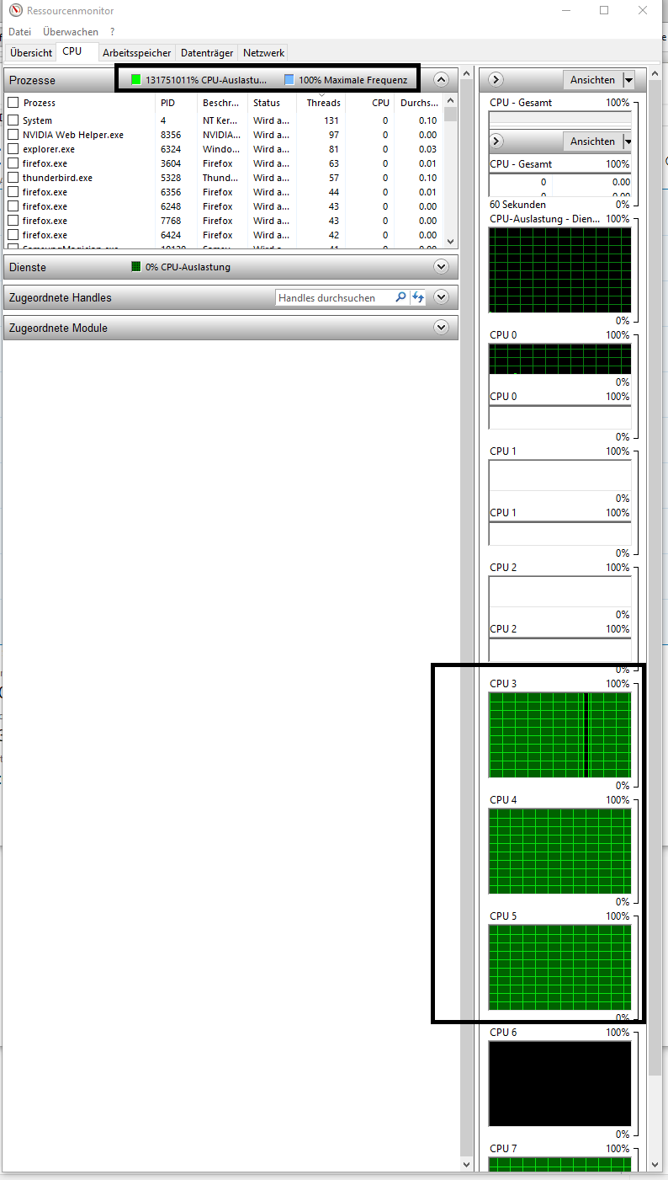This screenshot has height=1180, width=668.
Task: Check the firefox.exe PID 7768 checkbox
Action: pyautogui.click(x=13, y=221)
